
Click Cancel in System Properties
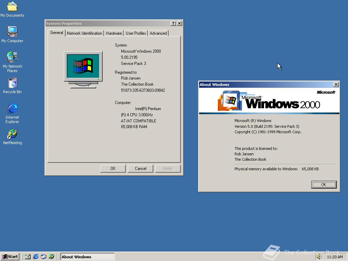pyautogui.click(x=140, y=168)
